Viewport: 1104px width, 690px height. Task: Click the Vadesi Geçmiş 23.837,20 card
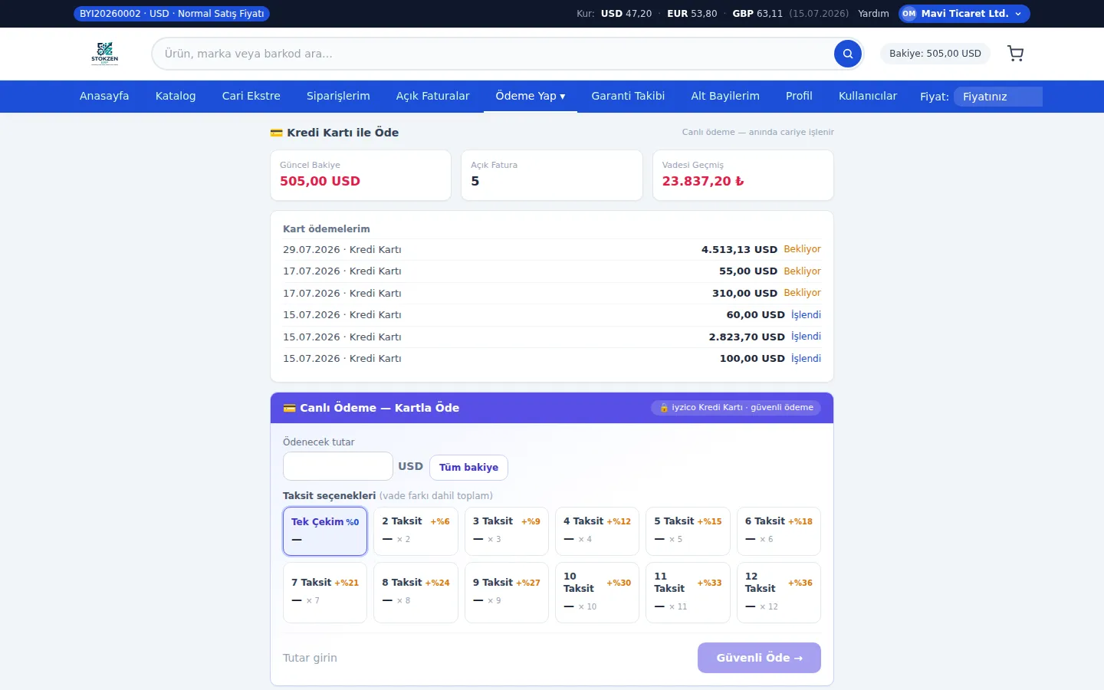point(743,175)
